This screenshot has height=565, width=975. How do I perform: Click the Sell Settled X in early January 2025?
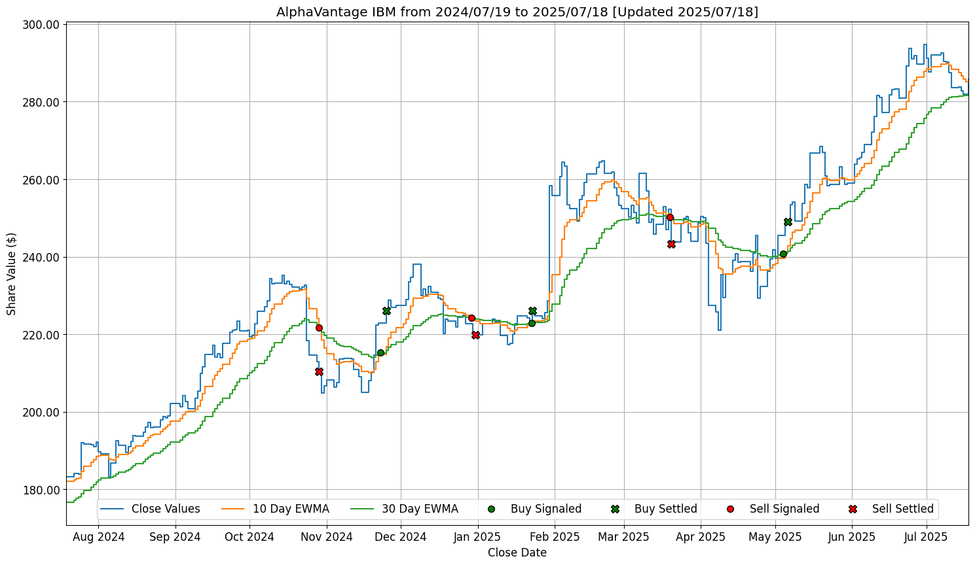tap(475, 335)
